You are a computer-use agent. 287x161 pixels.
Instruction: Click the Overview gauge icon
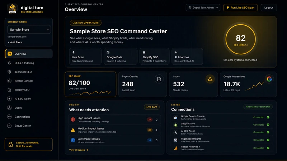10,54
